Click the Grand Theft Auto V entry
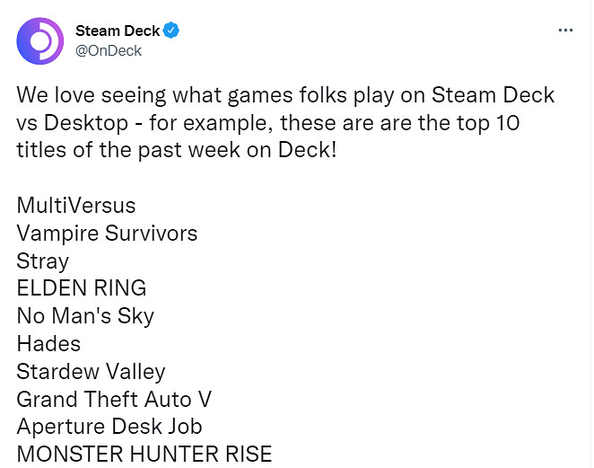This screenshot has width=594, height=468. click(114, 398)
